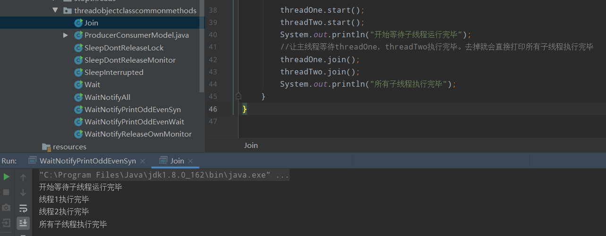The width and height of the screenshot is (606, 236).
Task: Toggle soft-wrap in the Run console
Action: pyautogui.click(x=23, y=208)
